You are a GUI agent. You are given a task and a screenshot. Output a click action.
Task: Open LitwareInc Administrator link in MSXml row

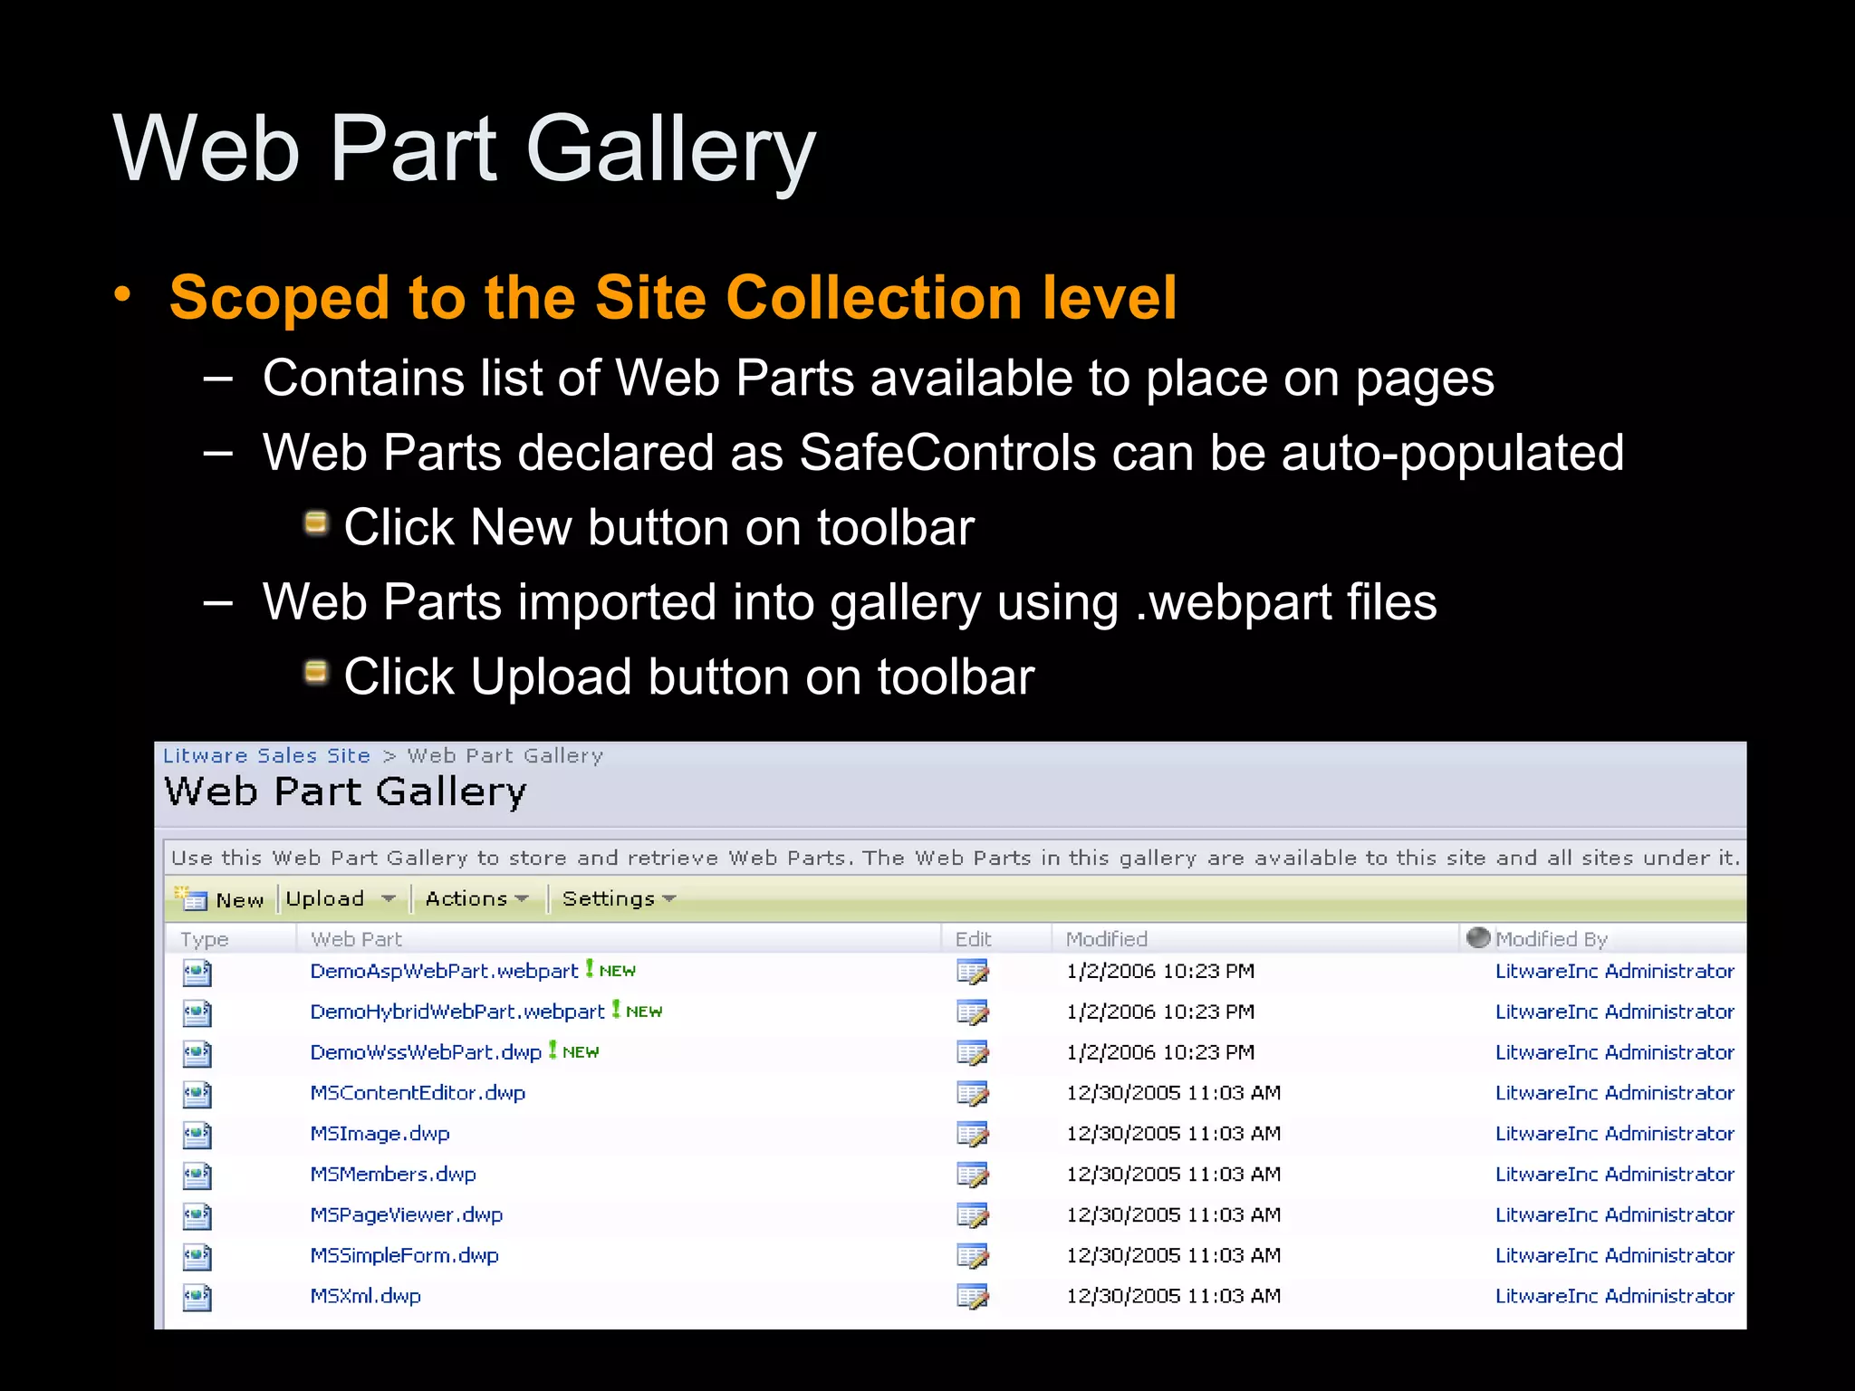(x=1614, y=1296)
